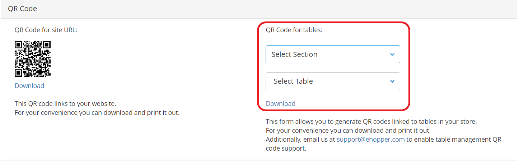Click the site URL QR code image
The width and height of the screenshot is (519, 161).
[x=33, y=59]
